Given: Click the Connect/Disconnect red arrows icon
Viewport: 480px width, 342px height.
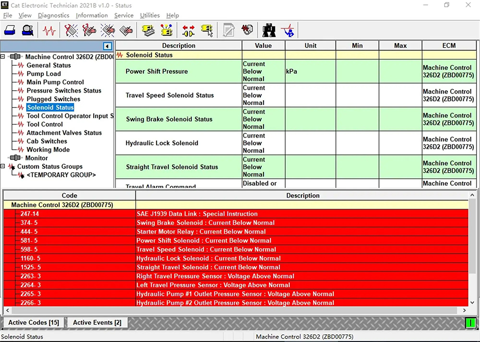Looking at the screenshot, I should (x=189, y=31).
